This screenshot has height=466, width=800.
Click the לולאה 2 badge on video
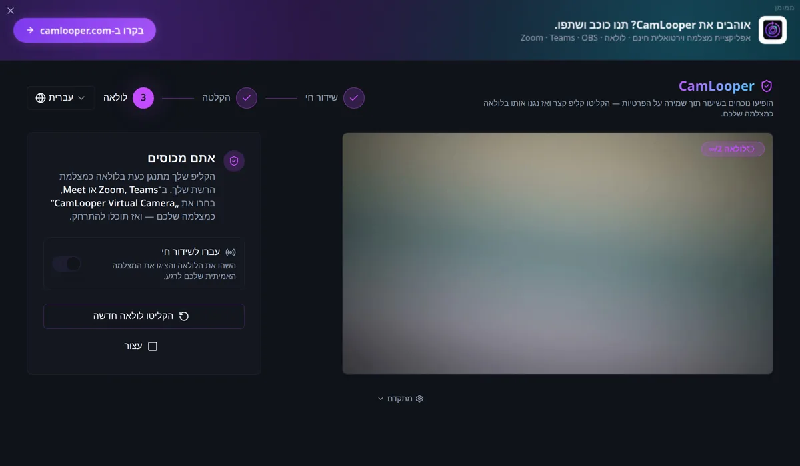[733, 149]
